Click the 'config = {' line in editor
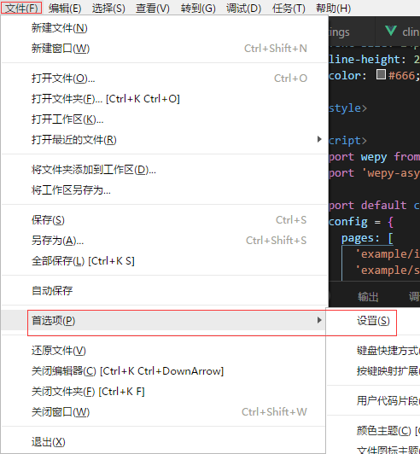 click(361, 222)
